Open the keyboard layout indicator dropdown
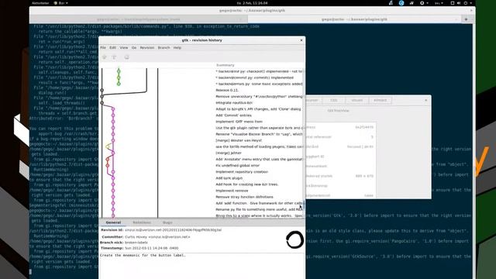 (x=439, y=3)
